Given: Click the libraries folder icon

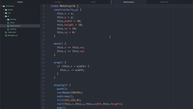Looking at the screenshot, I should (8, 19).
